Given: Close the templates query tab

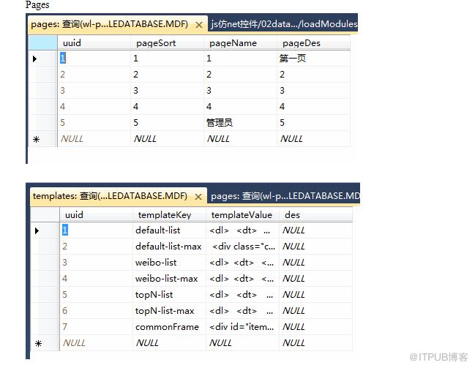Looking at the screenshot, I should [198, 197].
